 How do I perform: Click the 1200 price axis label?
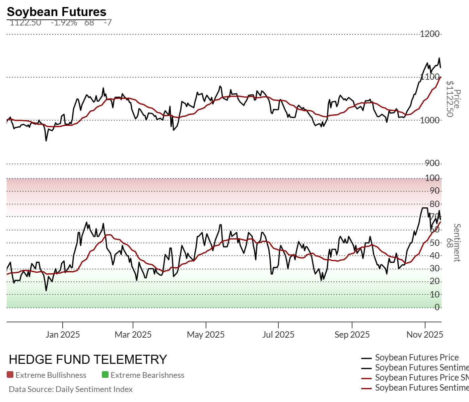pyautogui.click(x=430, y=34)
